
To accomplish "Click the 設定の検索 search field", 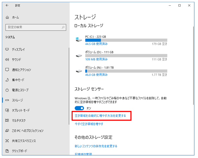I will (x=36, y=27).
